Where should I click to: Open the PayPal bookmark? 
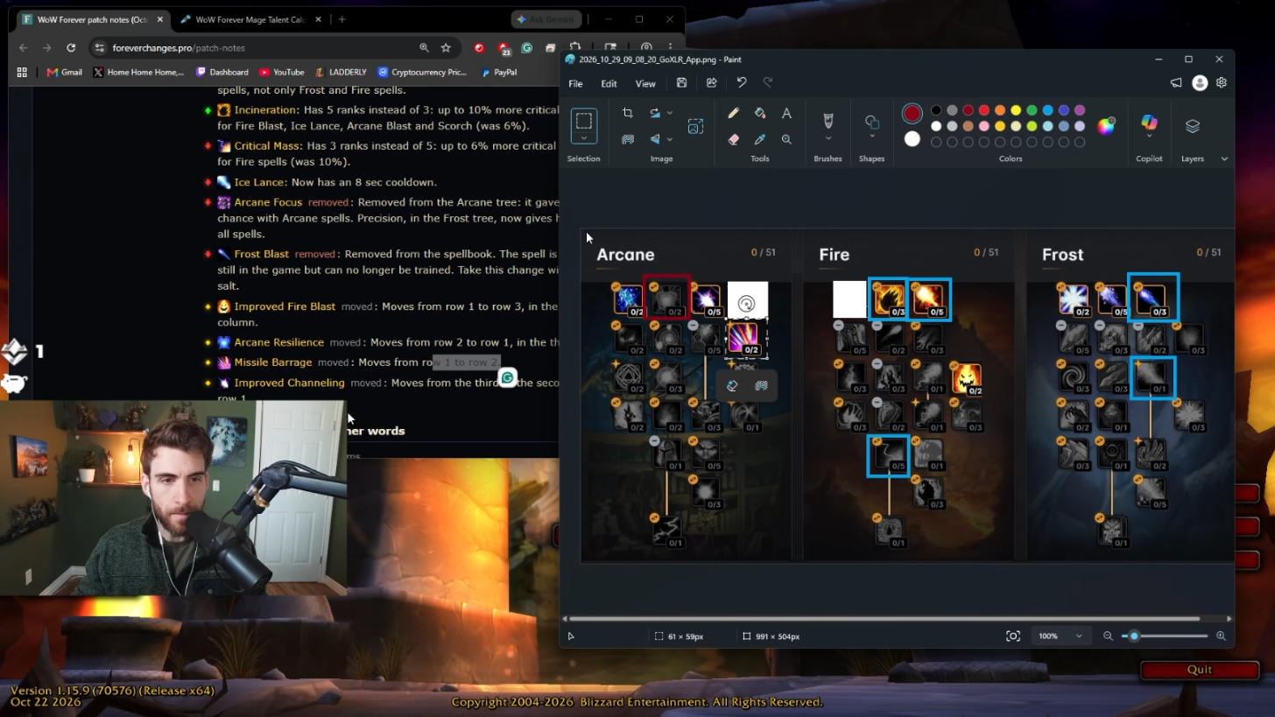(x=499, y=72)
